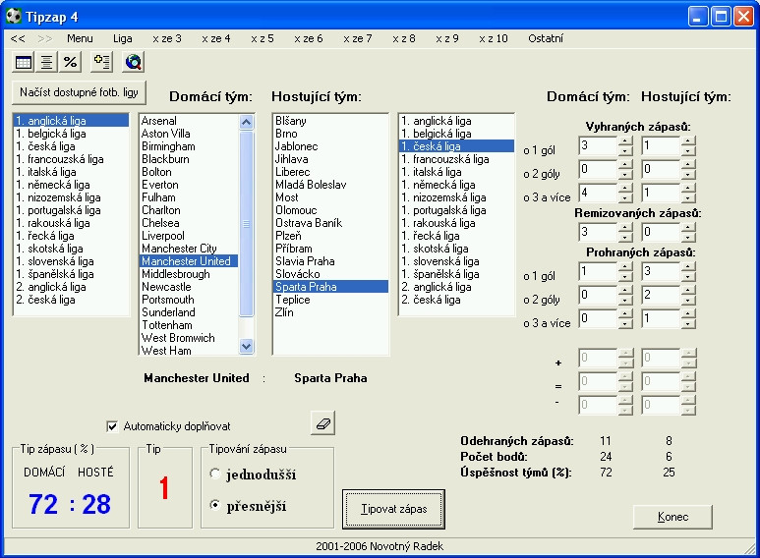
Task: Click the Tipovat zápas button
Action: click(393, 509)
